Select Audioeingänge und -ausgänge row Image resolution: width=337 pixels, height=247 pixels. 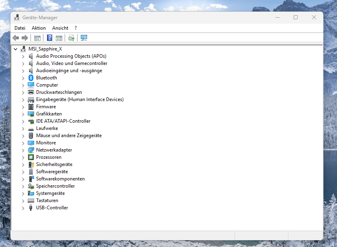pos(69,71)
